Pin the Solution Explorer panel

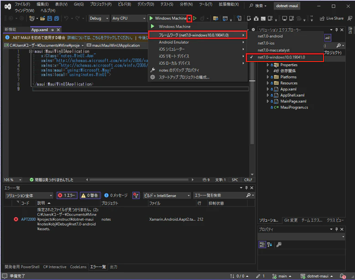tap(336, 30)
